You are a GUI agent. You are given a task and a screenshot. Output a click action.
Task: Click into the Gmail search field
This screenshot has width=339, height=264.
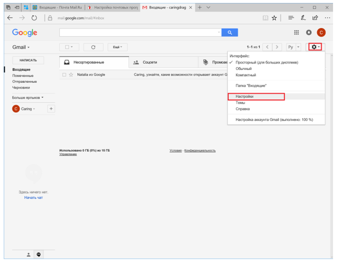138,33
